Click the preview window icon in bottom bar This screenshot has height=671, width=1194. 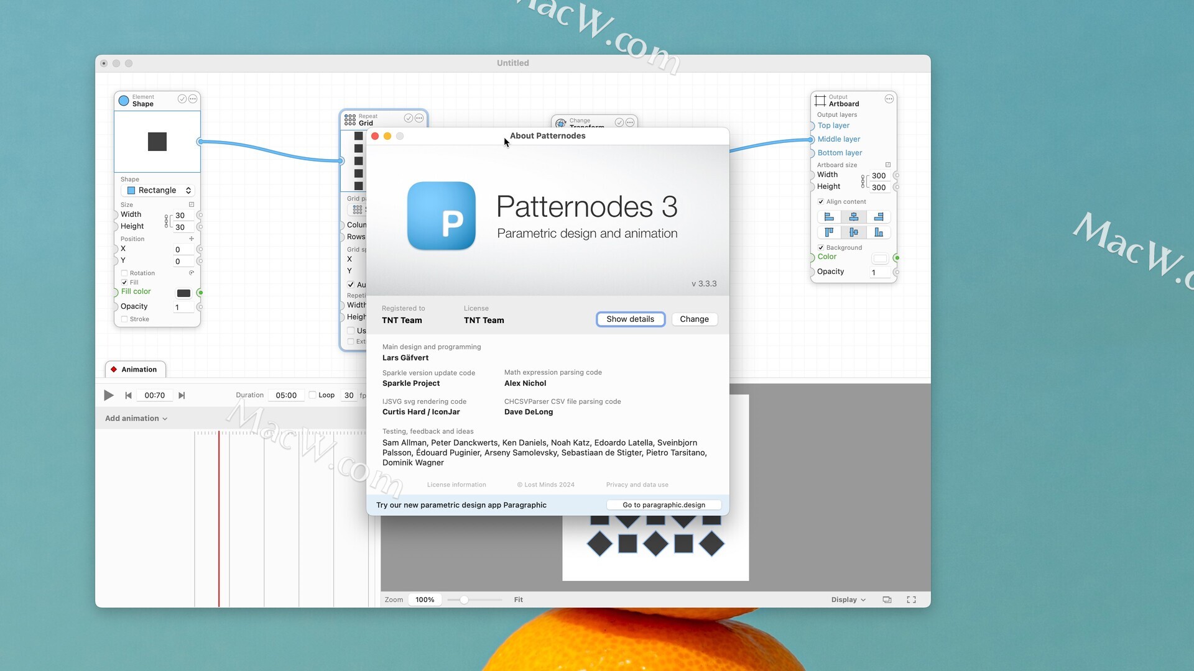click(887, 600)
